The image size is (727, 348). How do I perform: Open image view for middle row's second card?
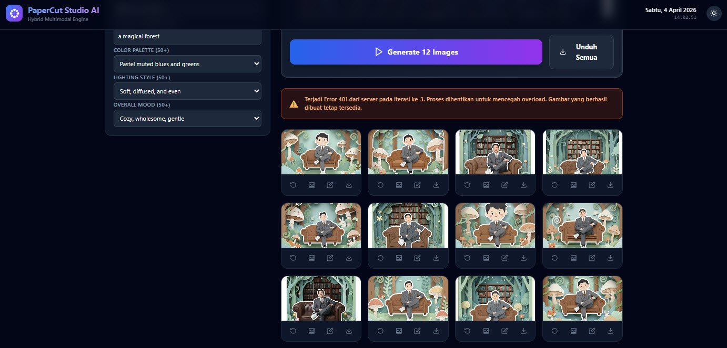click(399, 258)
